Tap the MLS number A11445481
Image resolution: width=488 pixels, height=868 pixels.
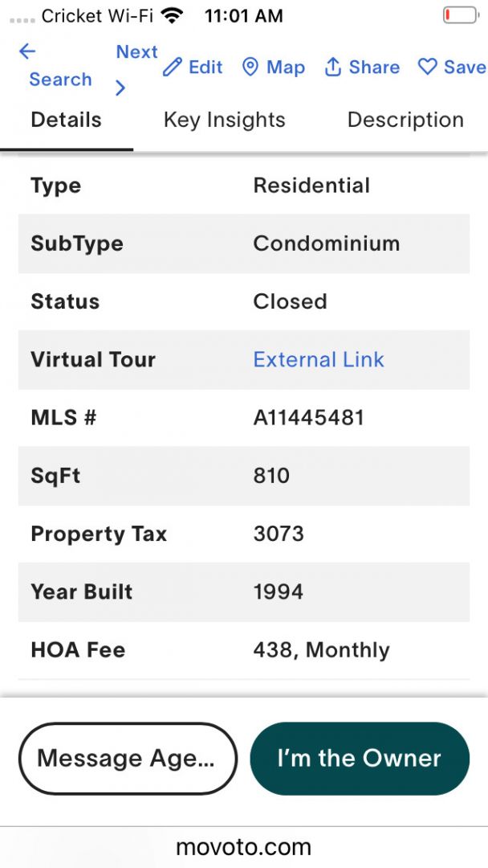point(308,418)
